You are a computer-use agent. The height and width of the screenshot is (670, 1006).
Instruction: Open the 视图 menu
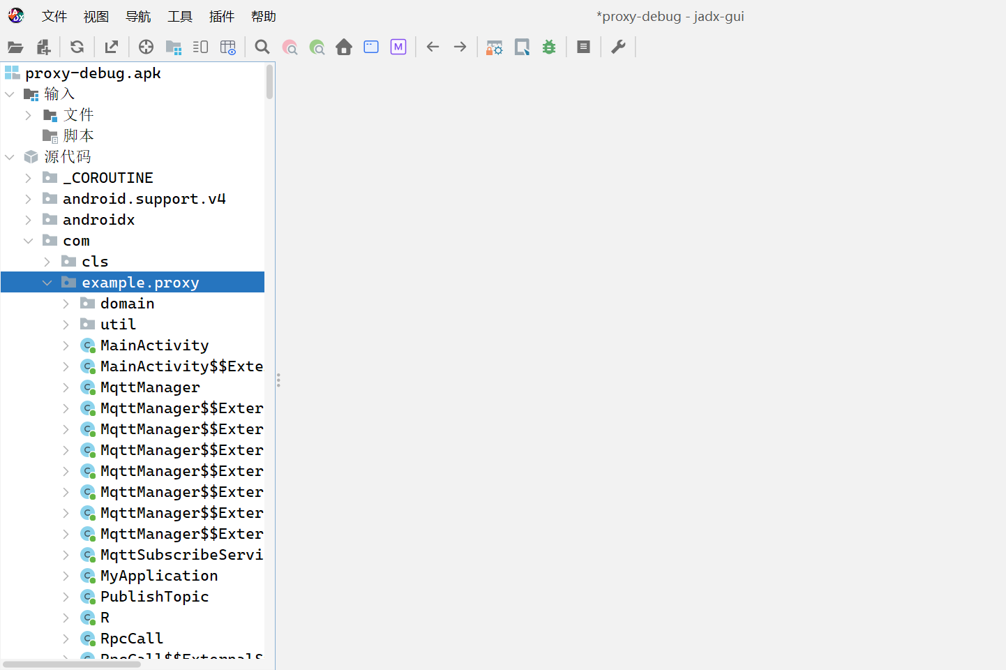pyautogui.click(x=96, y=17)
